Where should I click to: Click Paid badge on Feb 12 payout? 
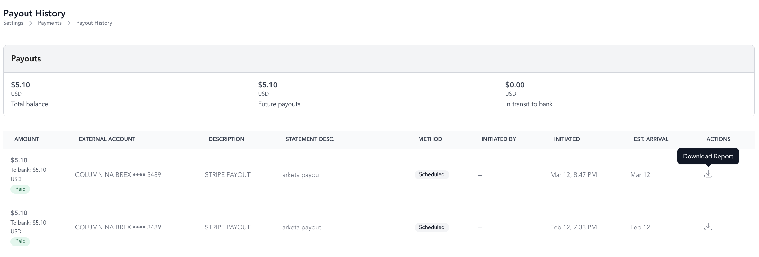(20, 241)
